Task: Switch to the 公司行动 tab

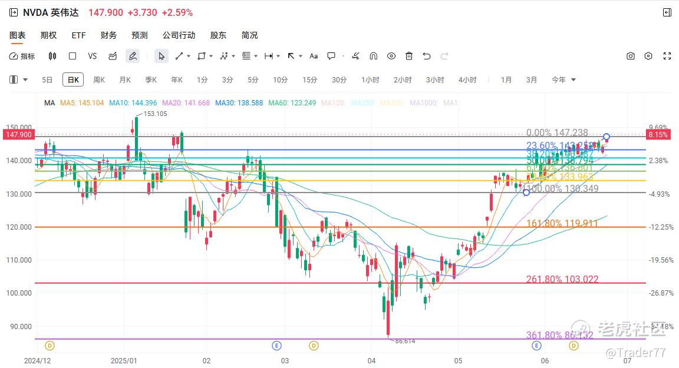Action: pyautogui.click(x=179, y=35)
